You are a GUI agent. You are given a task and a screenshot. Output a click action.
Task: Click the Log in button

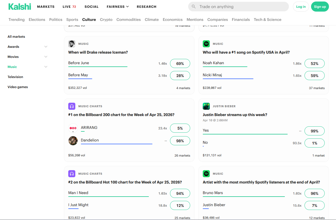pos(301,7)
